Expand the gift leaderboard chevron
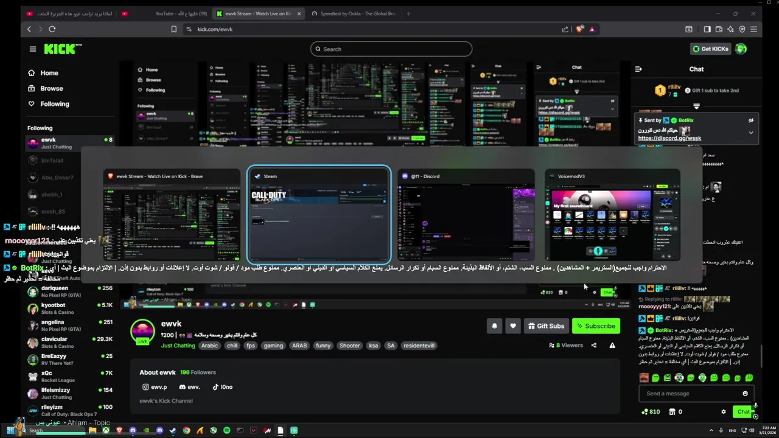Image resolution: width=779 pixels, height=438 pixels. 697,106
